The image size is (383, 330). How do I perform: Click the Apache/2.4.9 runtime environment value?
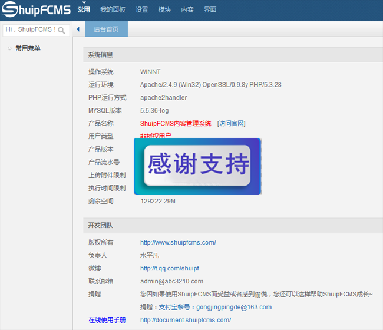[211, 85]
